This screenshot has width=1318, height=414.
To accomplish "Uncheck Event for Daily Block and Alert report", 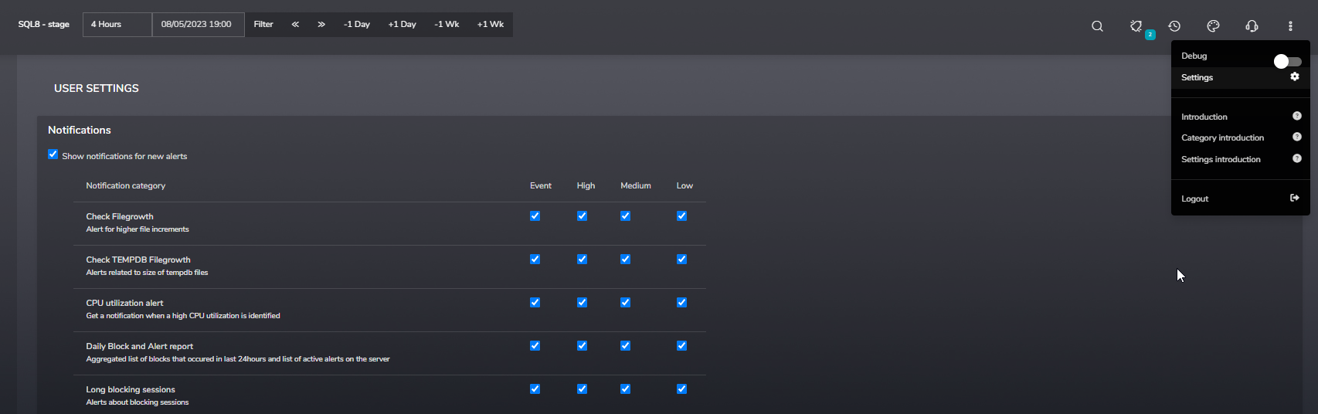I will click(535, 346).
